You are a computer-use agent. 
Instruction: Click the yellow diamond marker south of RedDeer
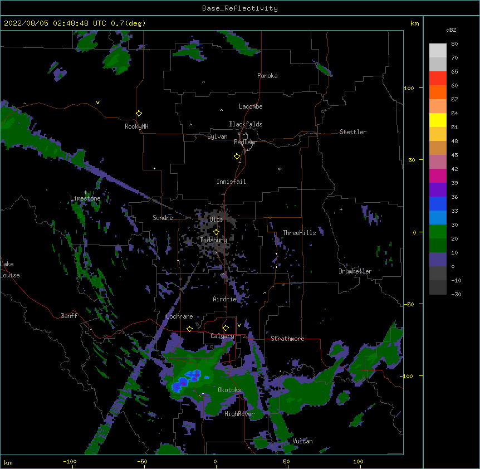(237, 157)
